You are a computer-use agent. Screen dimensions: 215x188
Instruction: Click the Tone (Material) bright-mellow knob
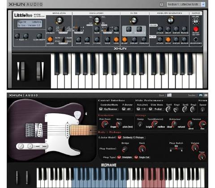click(155, 124)
